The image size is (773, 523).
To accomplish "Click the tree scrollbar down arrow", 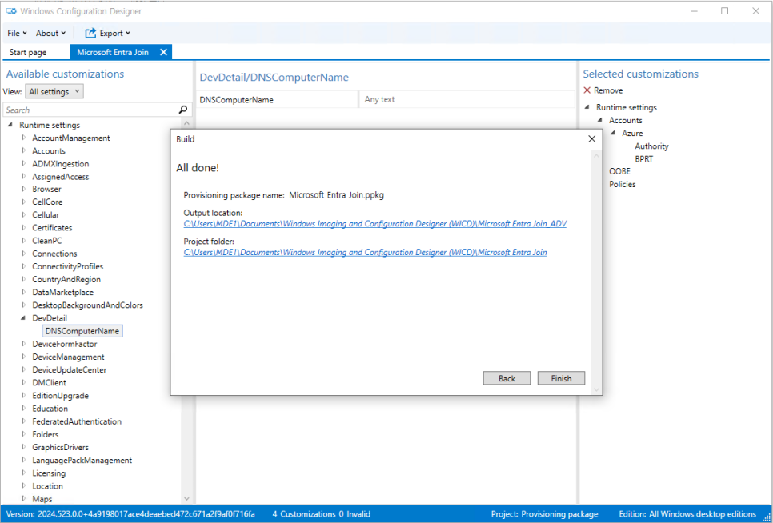I will pyautogui.click(x=186, y=499).
